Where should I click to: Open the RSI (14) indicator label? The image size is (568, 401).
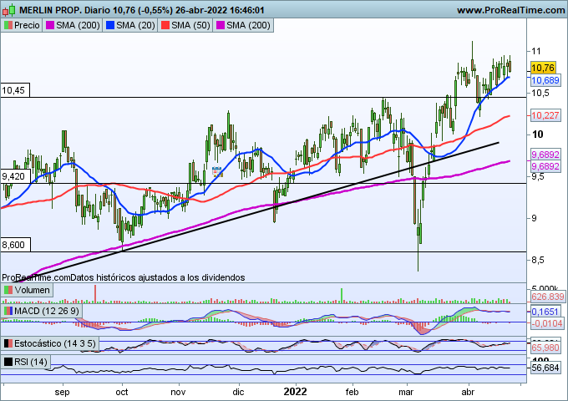pyautogui.click(x=25, y=362)
